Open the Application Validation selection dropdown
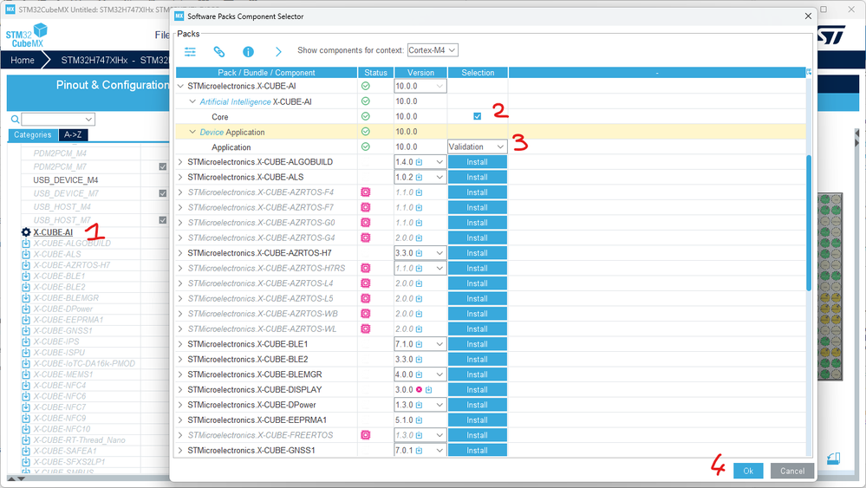866x488 pixels. [477, 146]
